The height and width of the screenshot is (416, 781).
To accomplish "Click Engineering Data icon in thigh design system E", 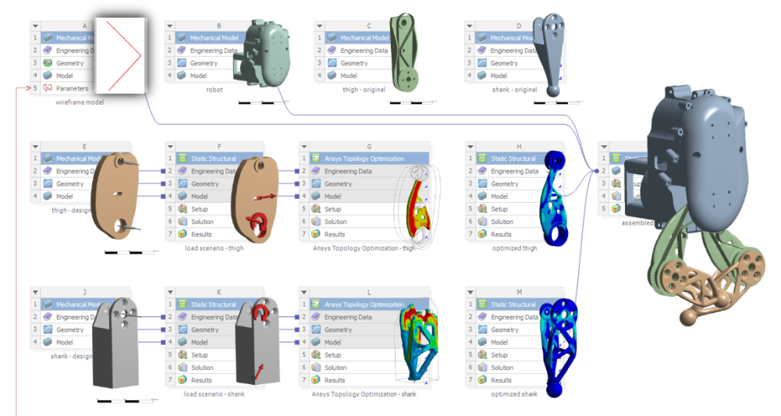I will click(x=48, y=171).
